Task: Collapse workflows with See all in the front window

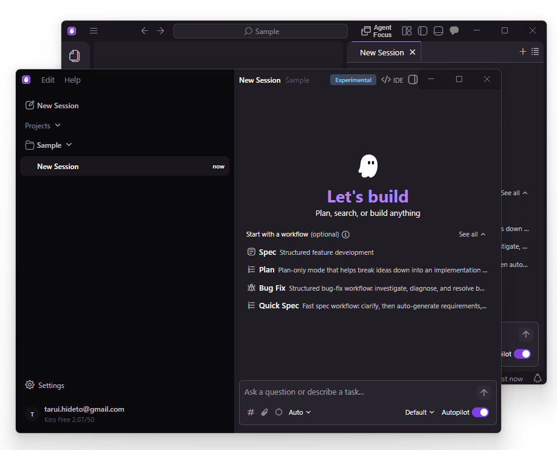Action: [472, 234]
